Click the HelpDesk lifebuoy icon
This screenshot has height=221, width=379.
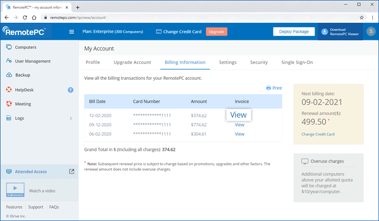[x=9, y=90]
